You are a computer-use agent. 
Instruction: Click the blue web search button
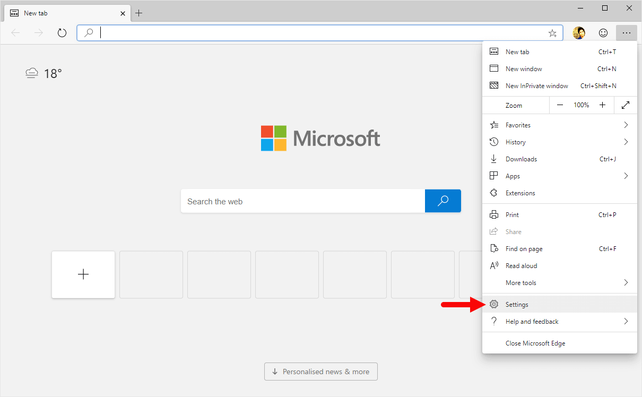click(x=443, y=201)
